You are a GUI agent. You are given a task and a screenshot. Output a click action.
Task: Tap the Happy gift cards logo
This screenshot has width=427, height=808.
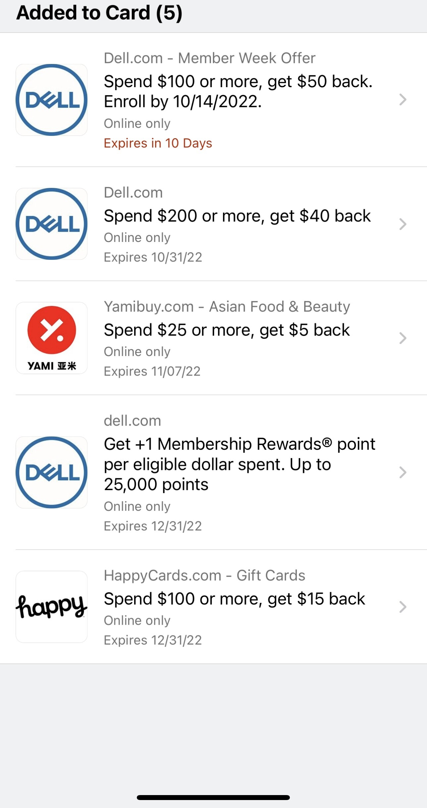tap(52, 606)
